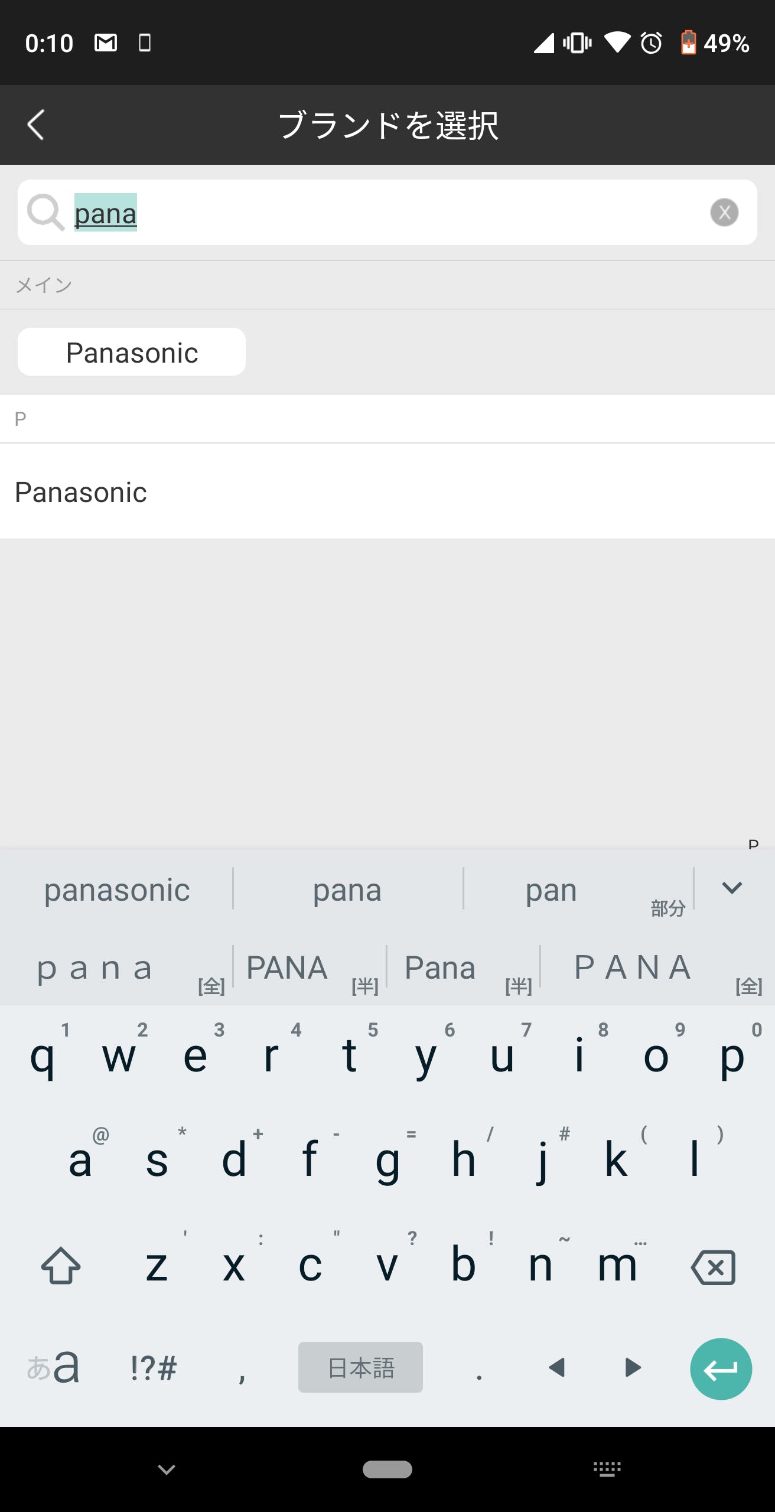Open the keyboard switcher icon
The width and height of the screenshot is (775, 1512).
(607, 1469)
